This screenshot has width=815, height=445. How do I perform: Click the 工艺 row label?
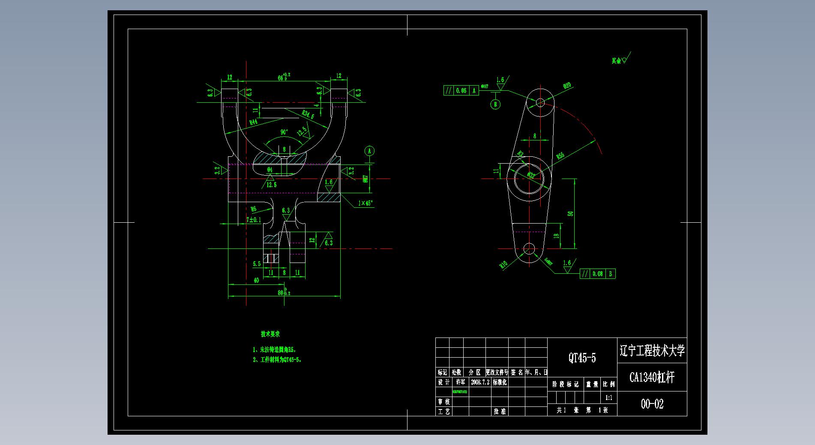444,412
